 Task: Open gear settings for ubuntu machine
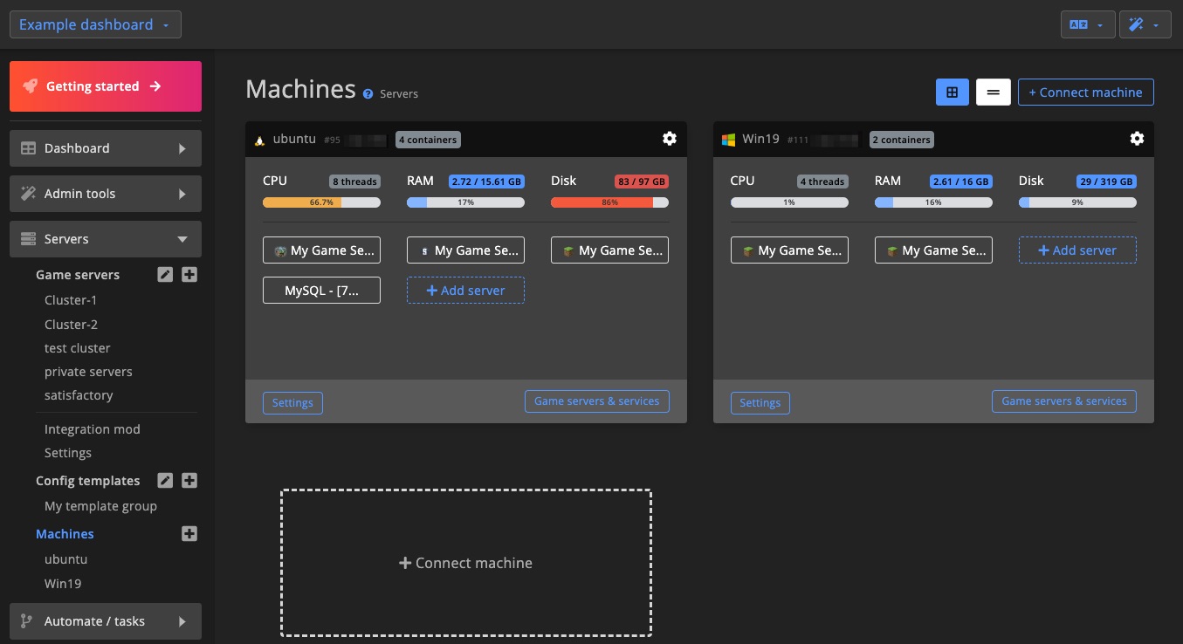pyautogui.click(x=670, y=139)
